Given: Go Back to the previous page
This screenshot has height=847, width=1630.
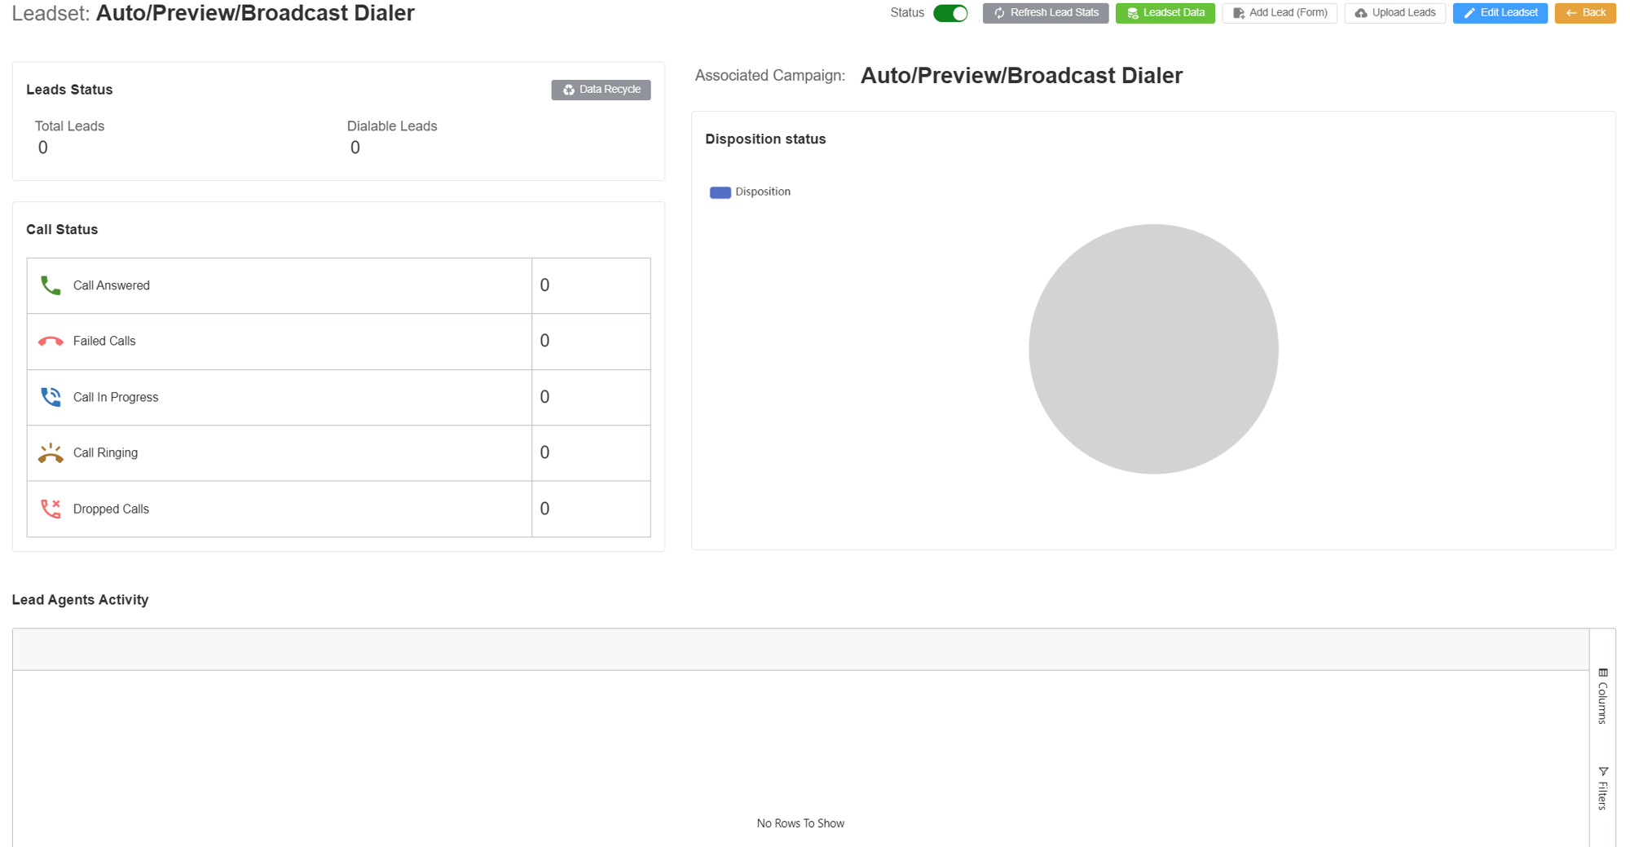Looking at the screenshot, I should point(1584,13).
